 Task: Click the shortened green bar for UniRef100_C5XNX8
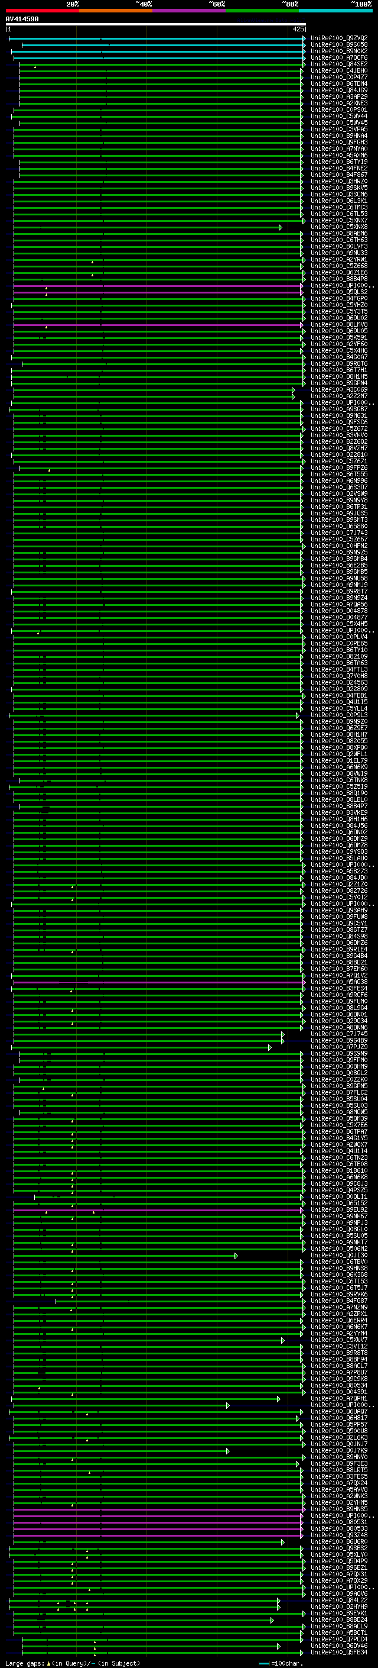148,227
